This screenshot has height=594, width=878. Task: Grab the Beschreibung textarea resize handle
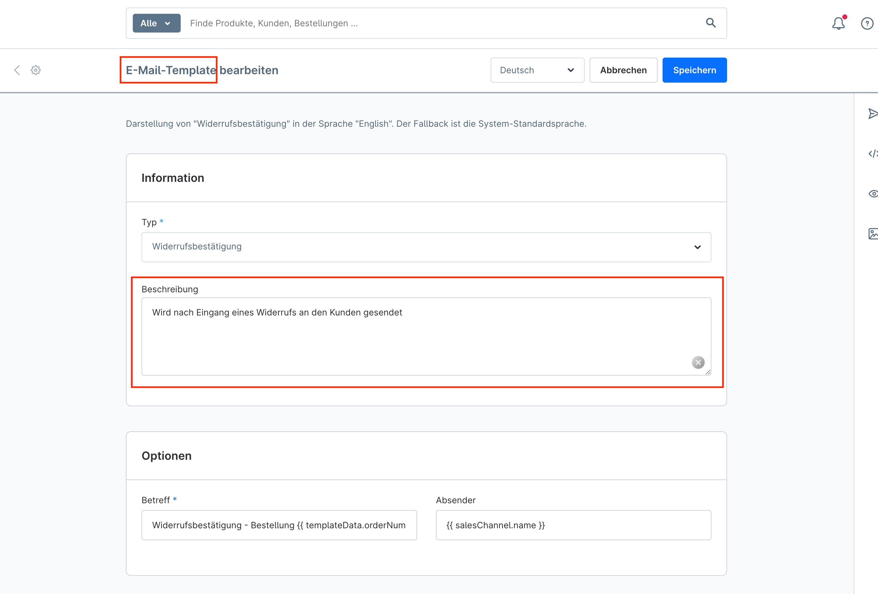point(708,372)
